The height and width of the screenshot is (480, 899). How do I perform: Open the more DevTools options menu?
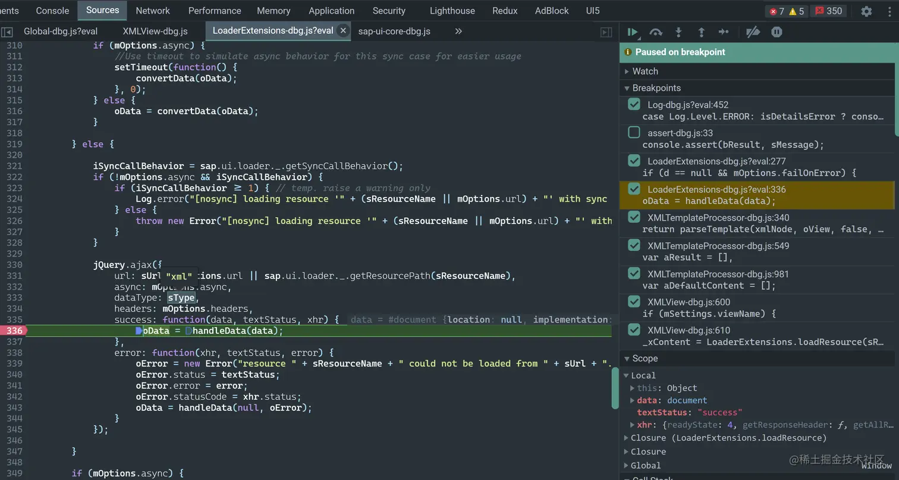(x=890, y=11)
